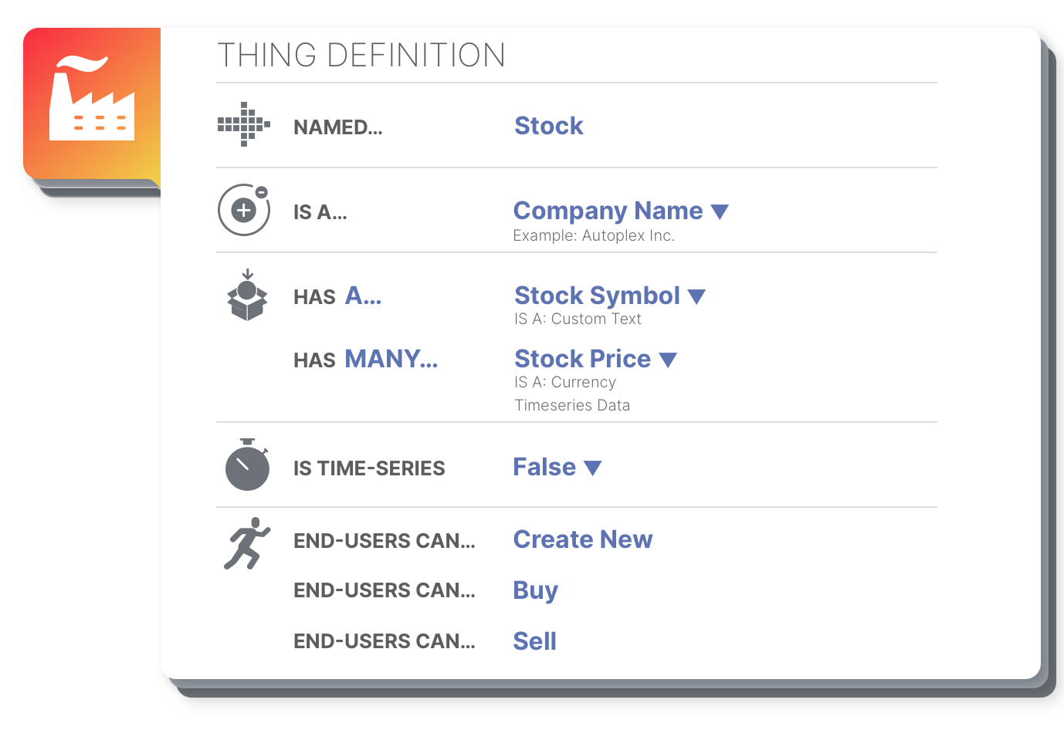The height and width of the screenshot is (730, 1064).
Task: Click the THING DEFINITION header
Action: (x=361, y=56)
